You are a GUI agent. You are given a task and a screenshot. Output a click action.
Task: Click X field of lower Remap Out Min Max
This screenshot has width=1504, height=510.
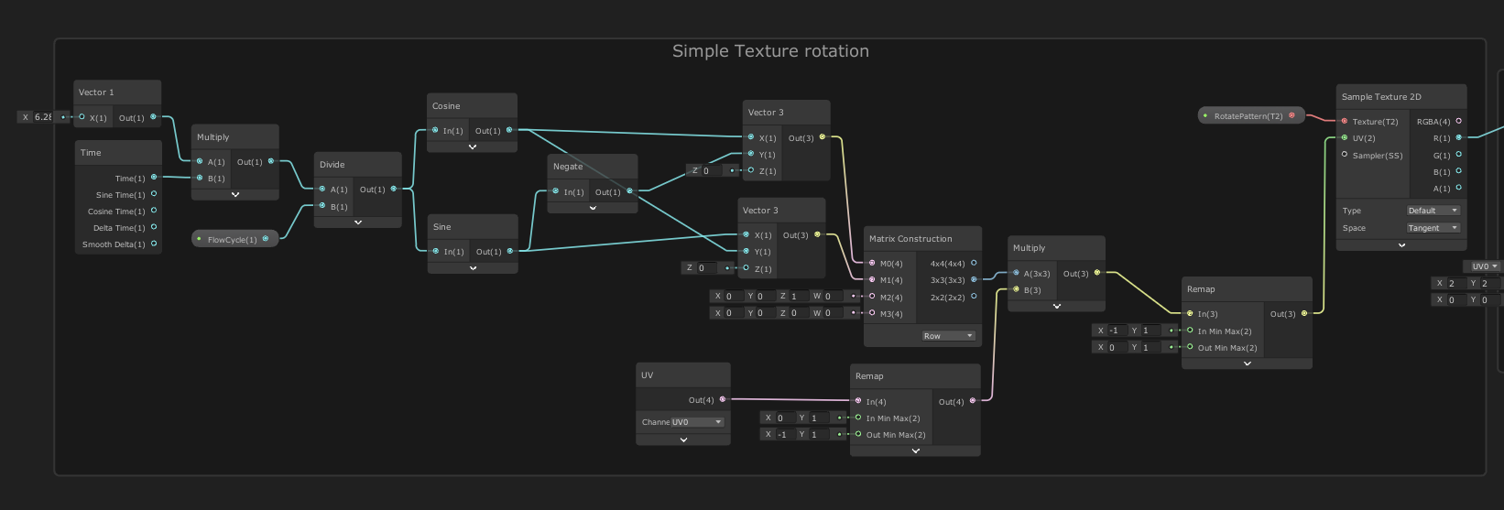pyautogui.click(x=785, y=434)
